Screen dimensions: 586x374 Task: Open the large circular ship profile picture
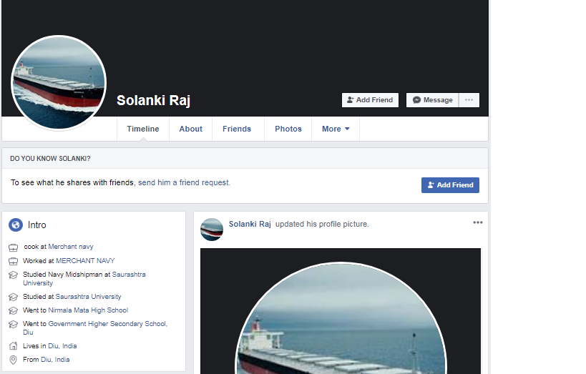click(x=59, y=83)
